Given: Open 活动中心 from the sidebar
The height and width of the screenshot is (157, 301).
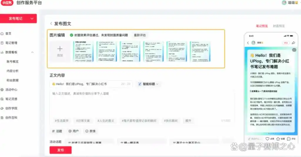Looking at the screenshot, I should coord(11,90).
